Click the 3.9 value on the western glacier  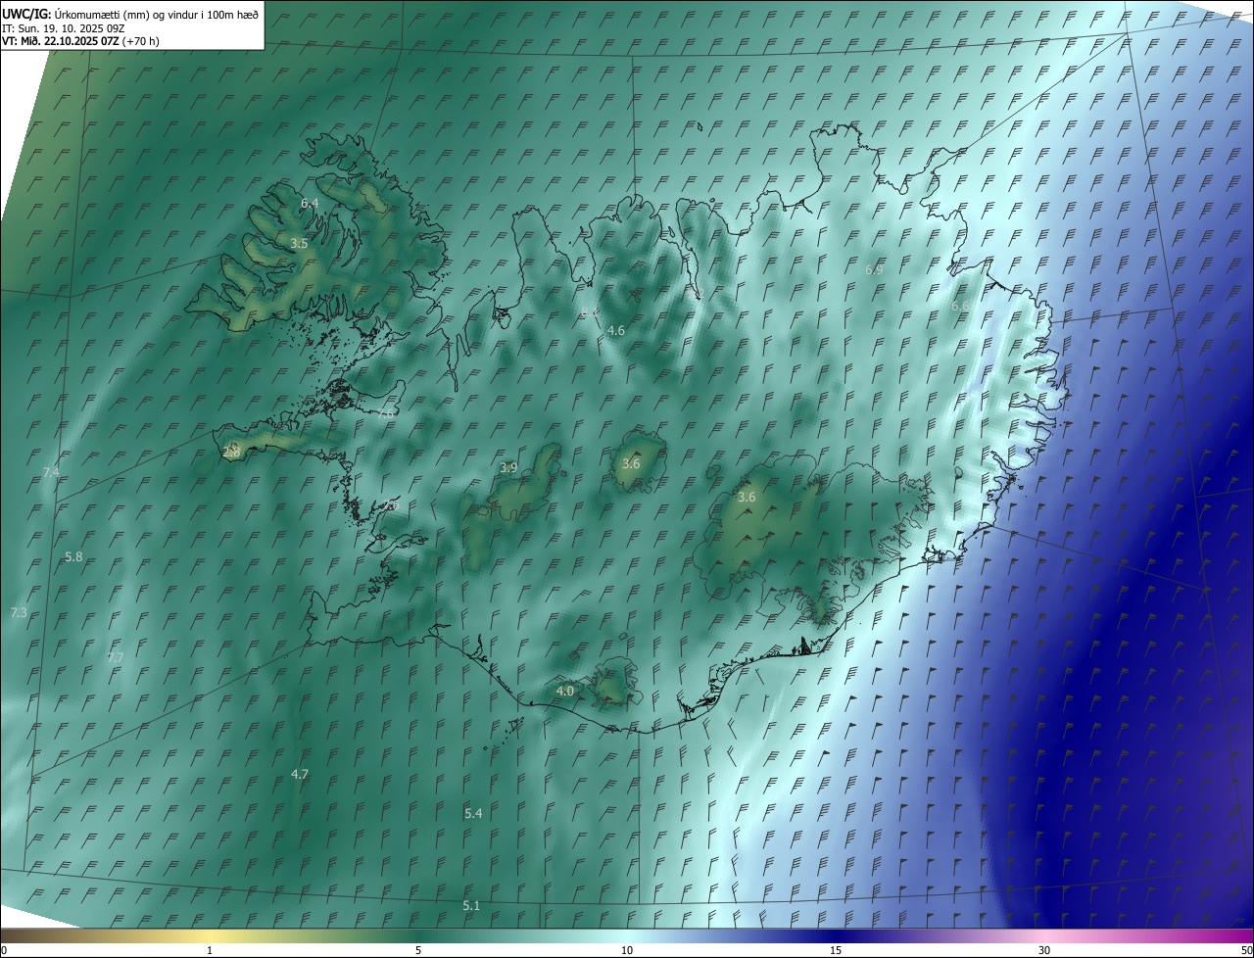(508, 468)
